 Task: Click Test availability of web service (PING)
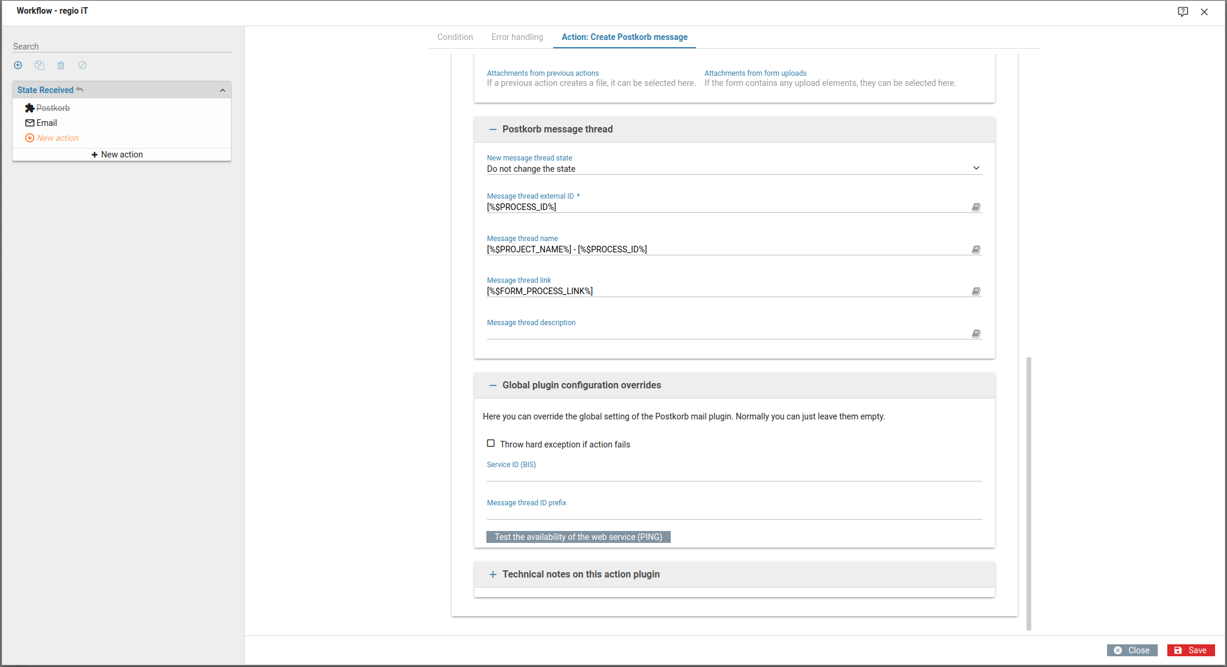(x=578, y=537)
